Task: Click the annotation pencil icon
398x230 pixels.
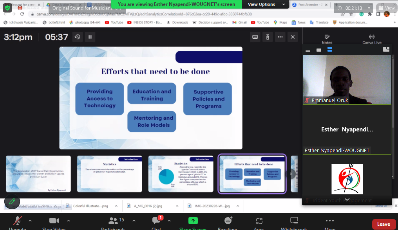Action: coord(12,201)
